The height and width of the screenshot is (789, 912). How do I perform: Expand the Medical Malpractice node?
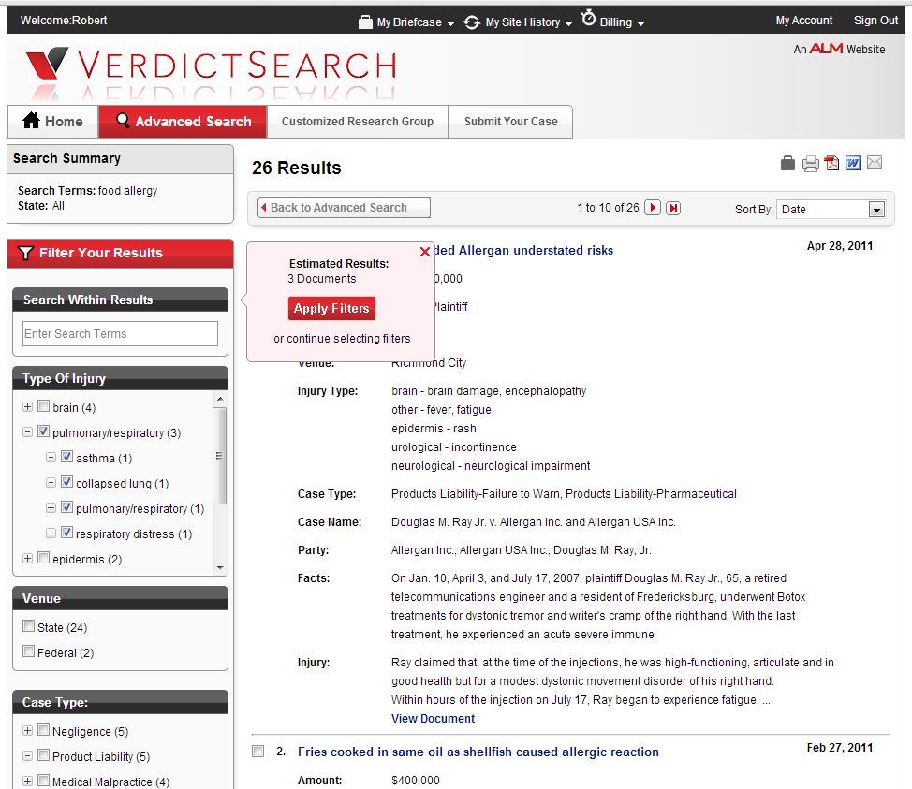coord(27,782)
